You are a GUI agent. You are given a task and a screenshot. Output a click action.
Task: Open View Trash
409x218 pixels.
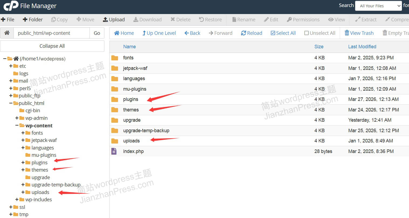[359, 33]
